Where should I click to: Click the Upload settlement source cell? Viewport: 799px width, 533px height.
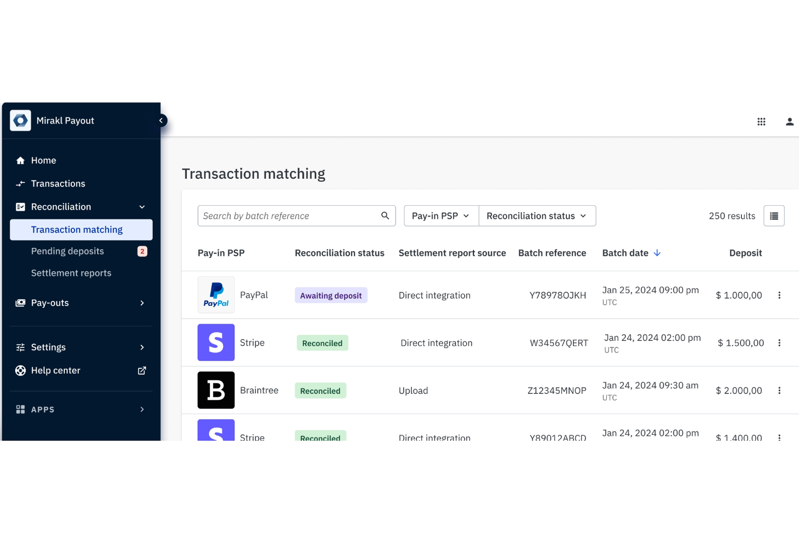click(414, 390)
